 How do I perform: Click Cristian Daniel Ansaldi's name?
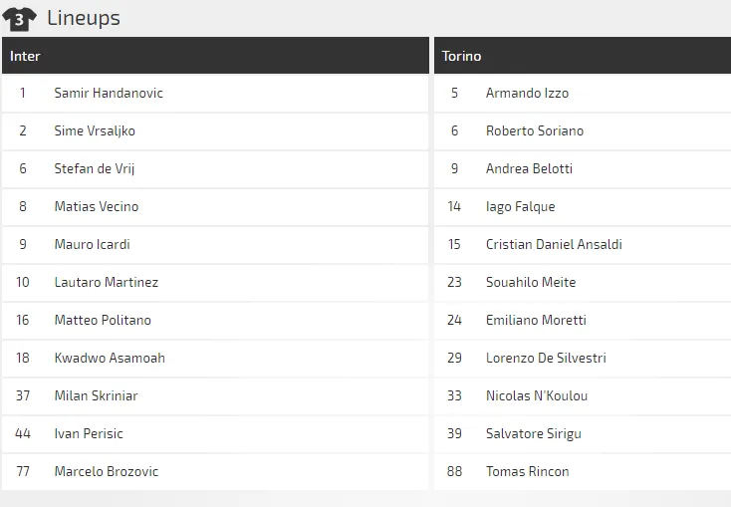click(x=554, y=244)
